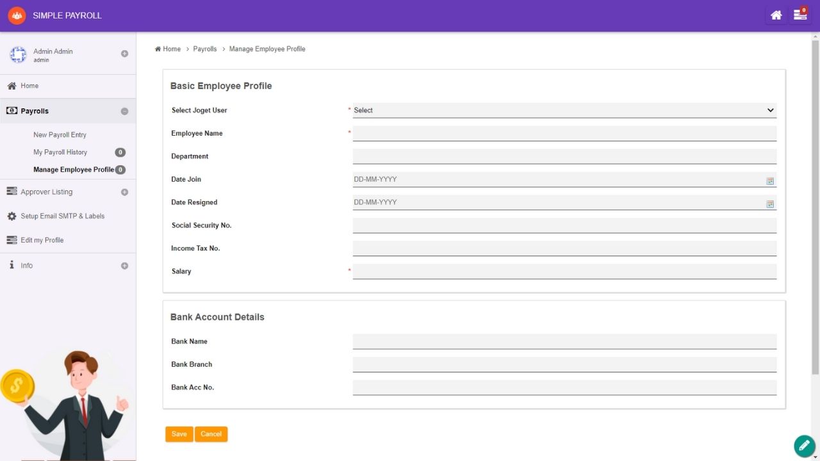
Task: Open the Select Joget User dropdown
Action: [564, 110]
